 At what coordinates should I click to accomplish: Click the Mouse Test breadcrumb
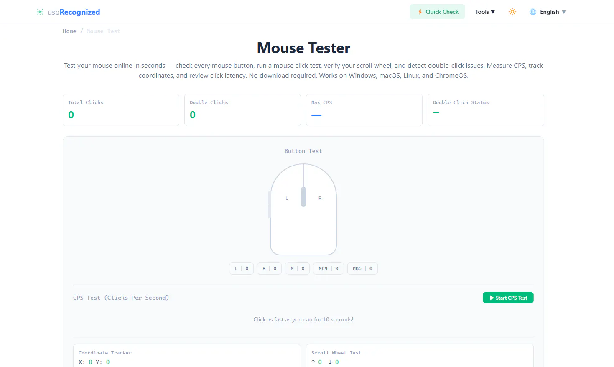tap(103, 31)
